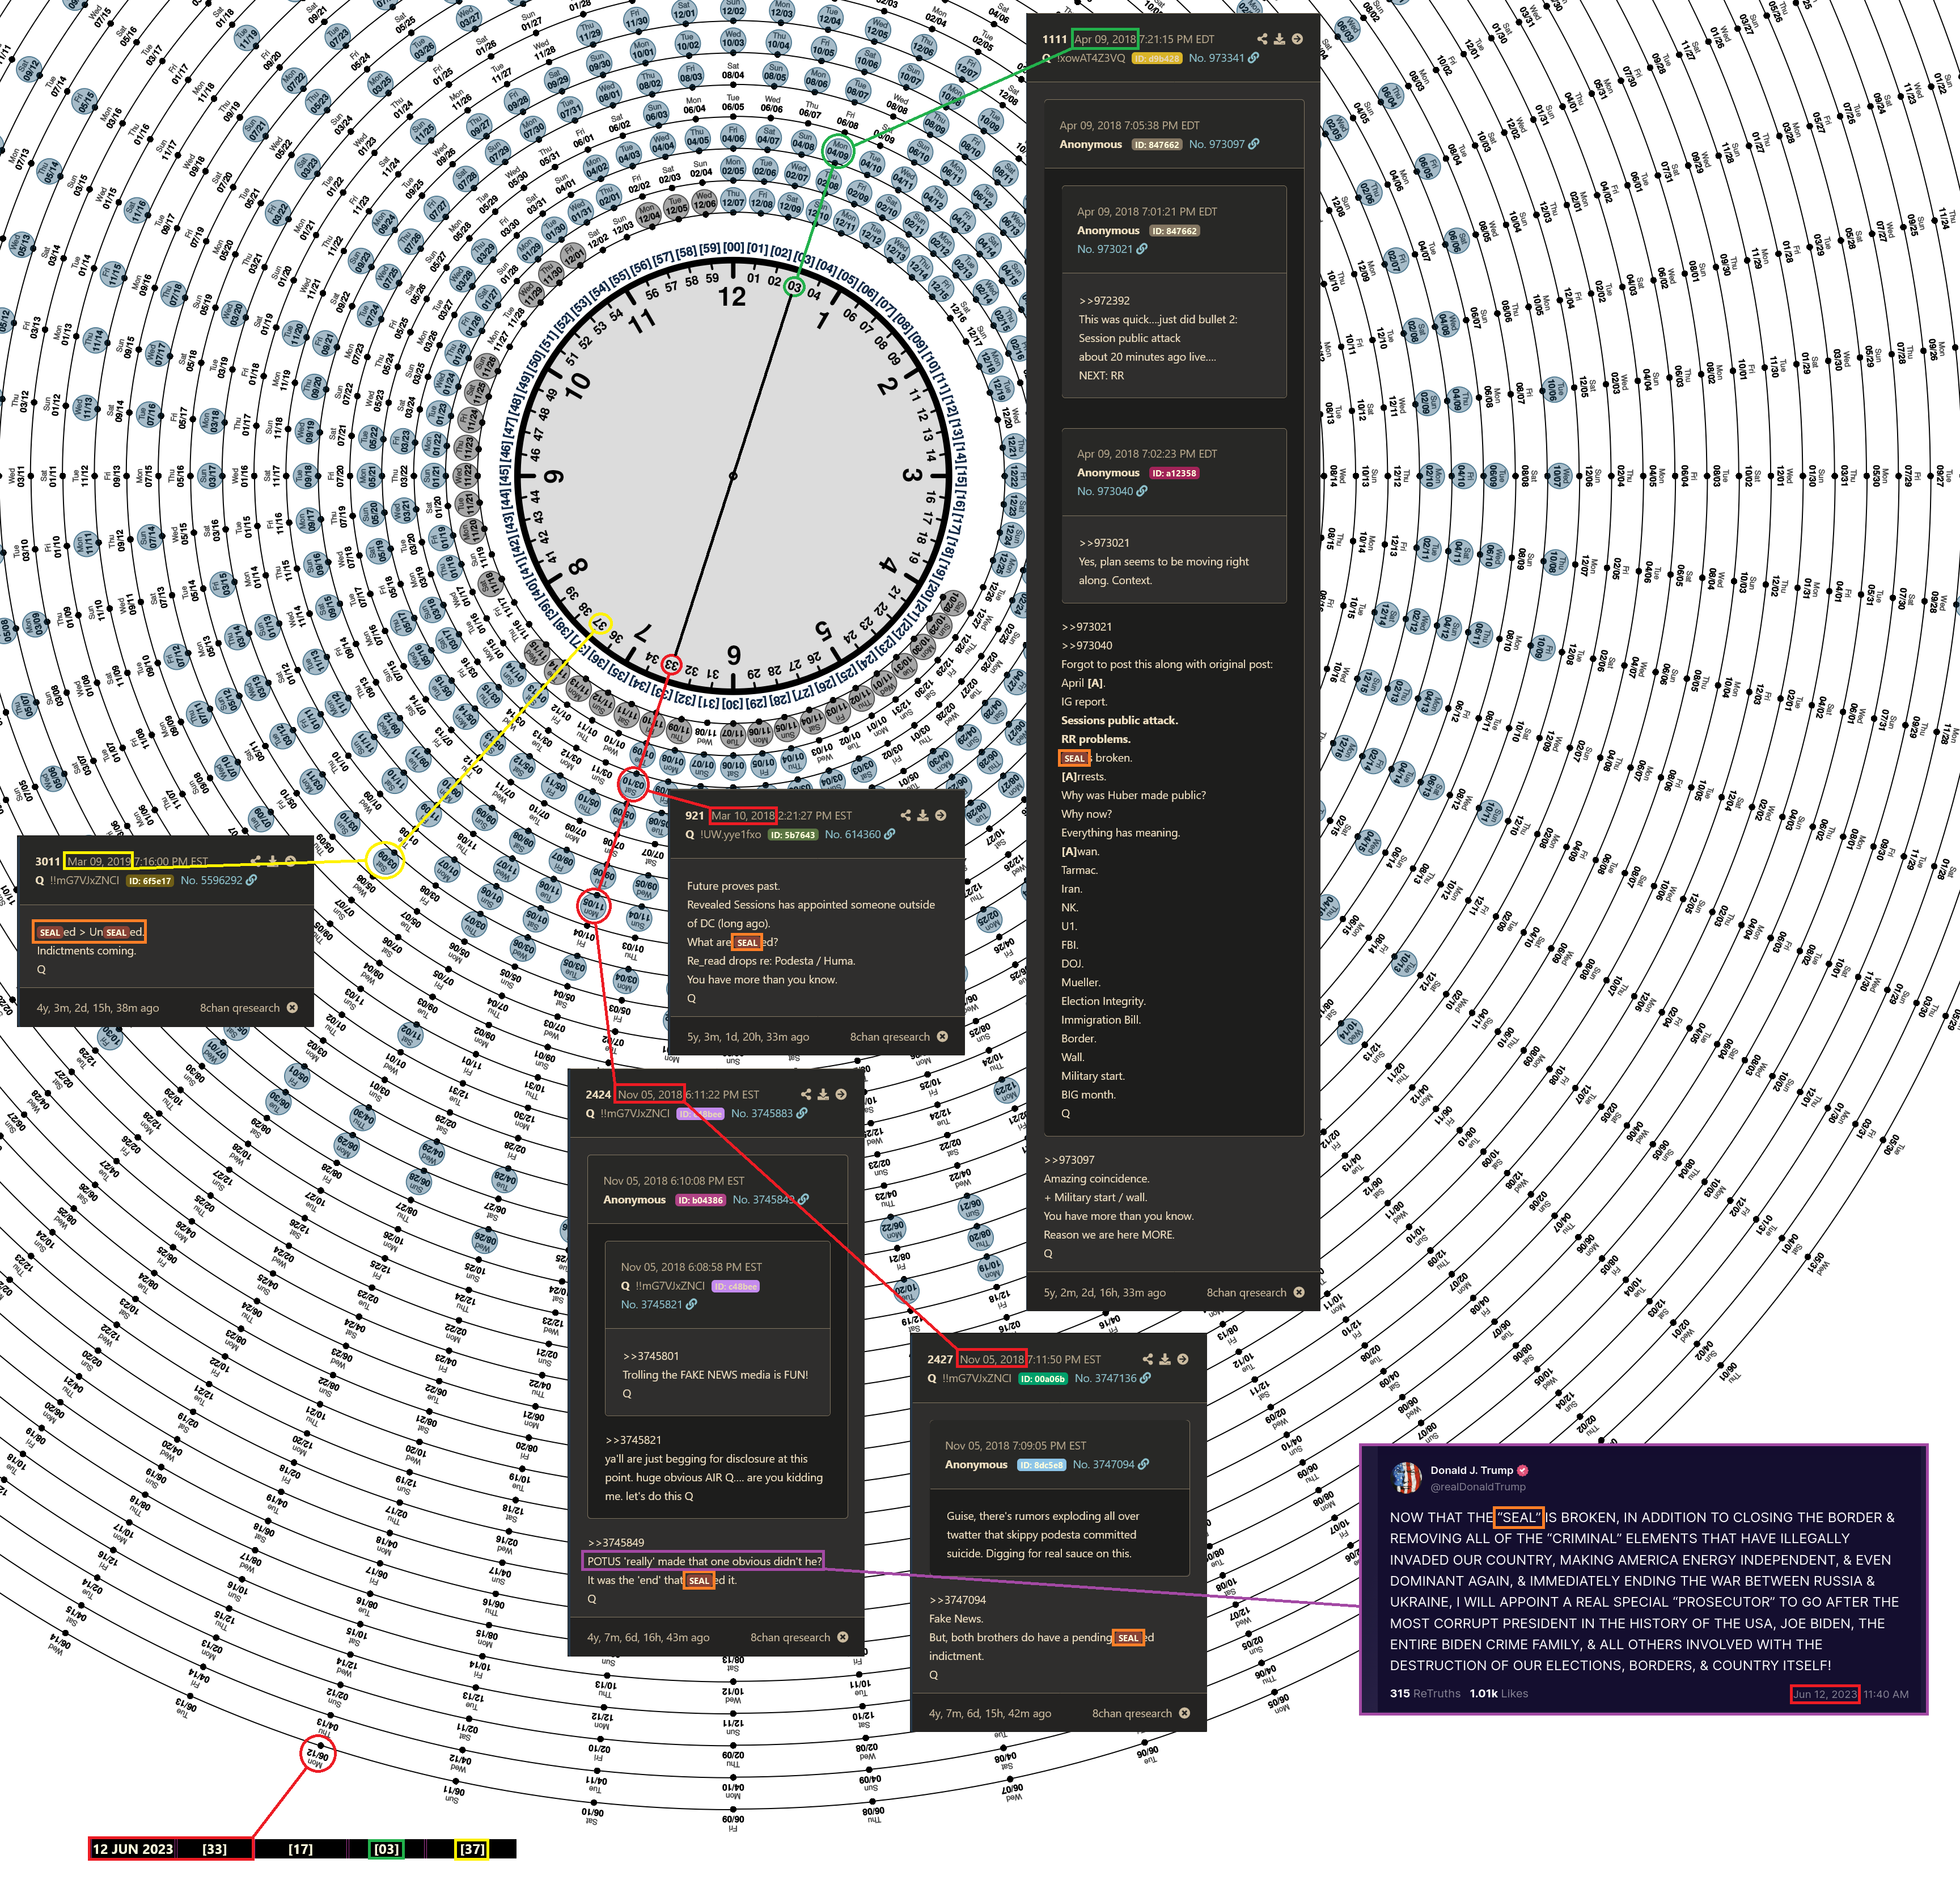
Task: Click the chain-link icon beside No. 973097
Action: click(1254, 144)
